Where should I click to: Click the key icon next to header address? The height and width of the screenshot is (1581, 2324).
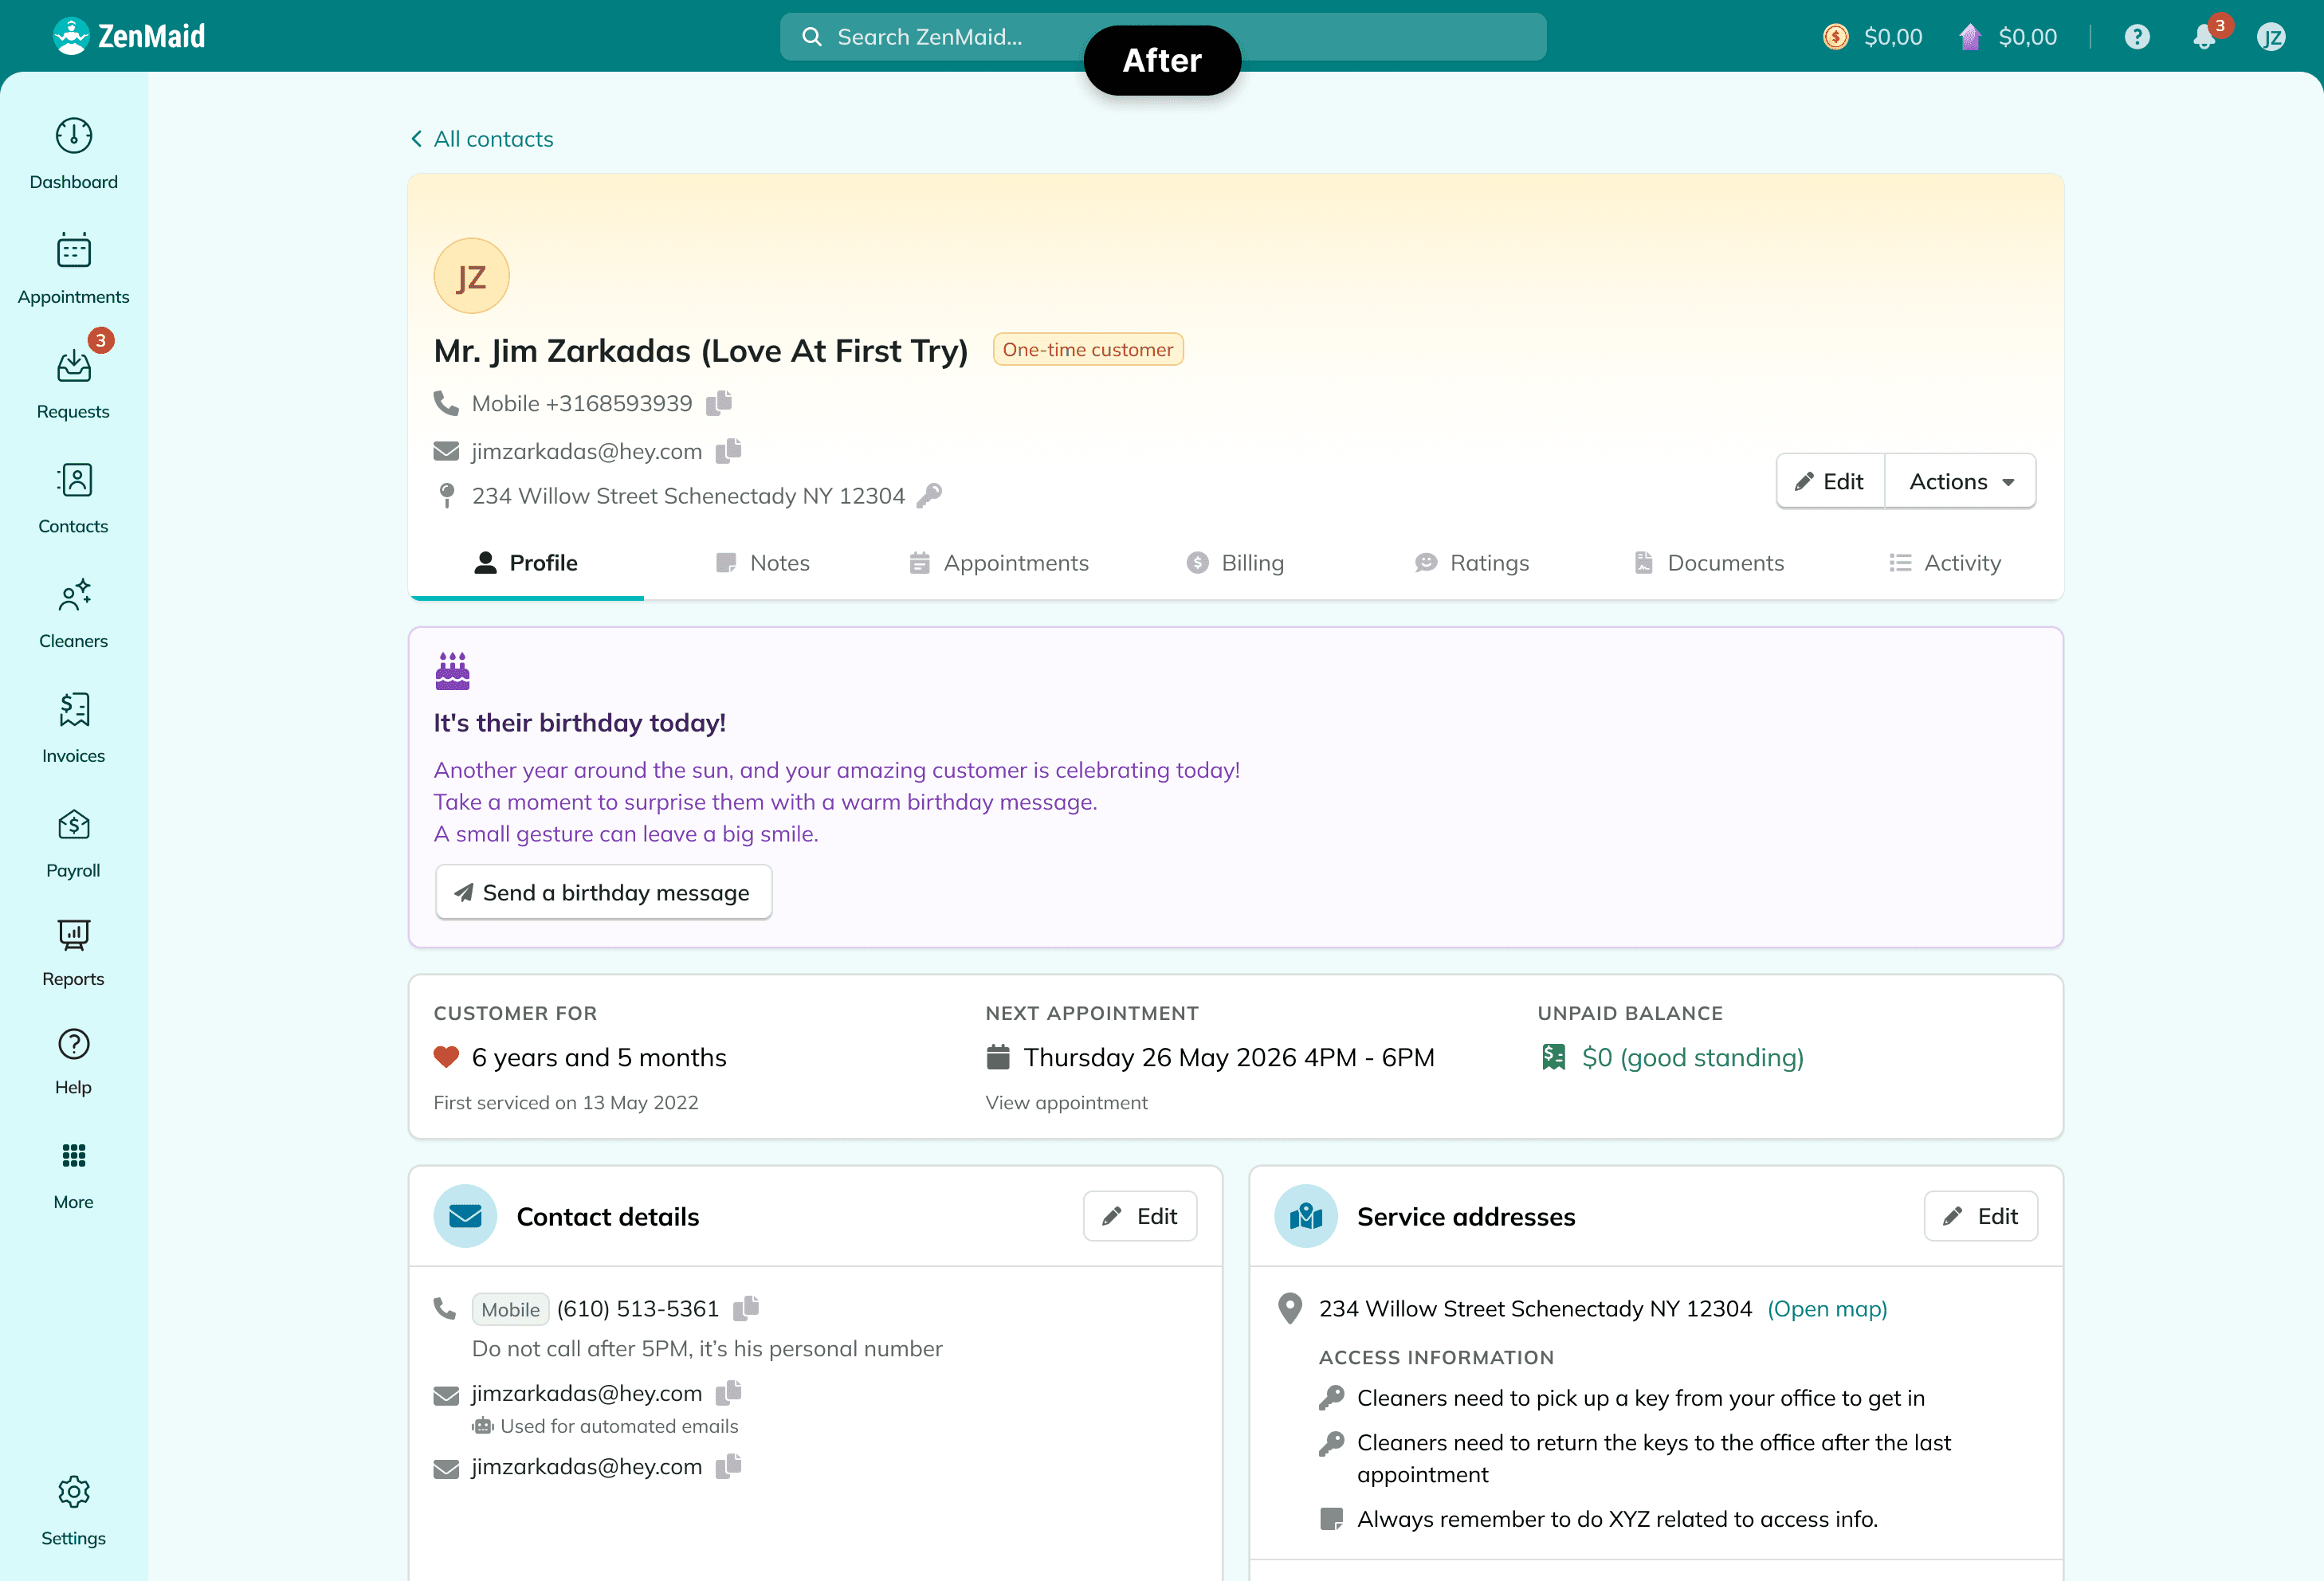click(x=929, y=496)
